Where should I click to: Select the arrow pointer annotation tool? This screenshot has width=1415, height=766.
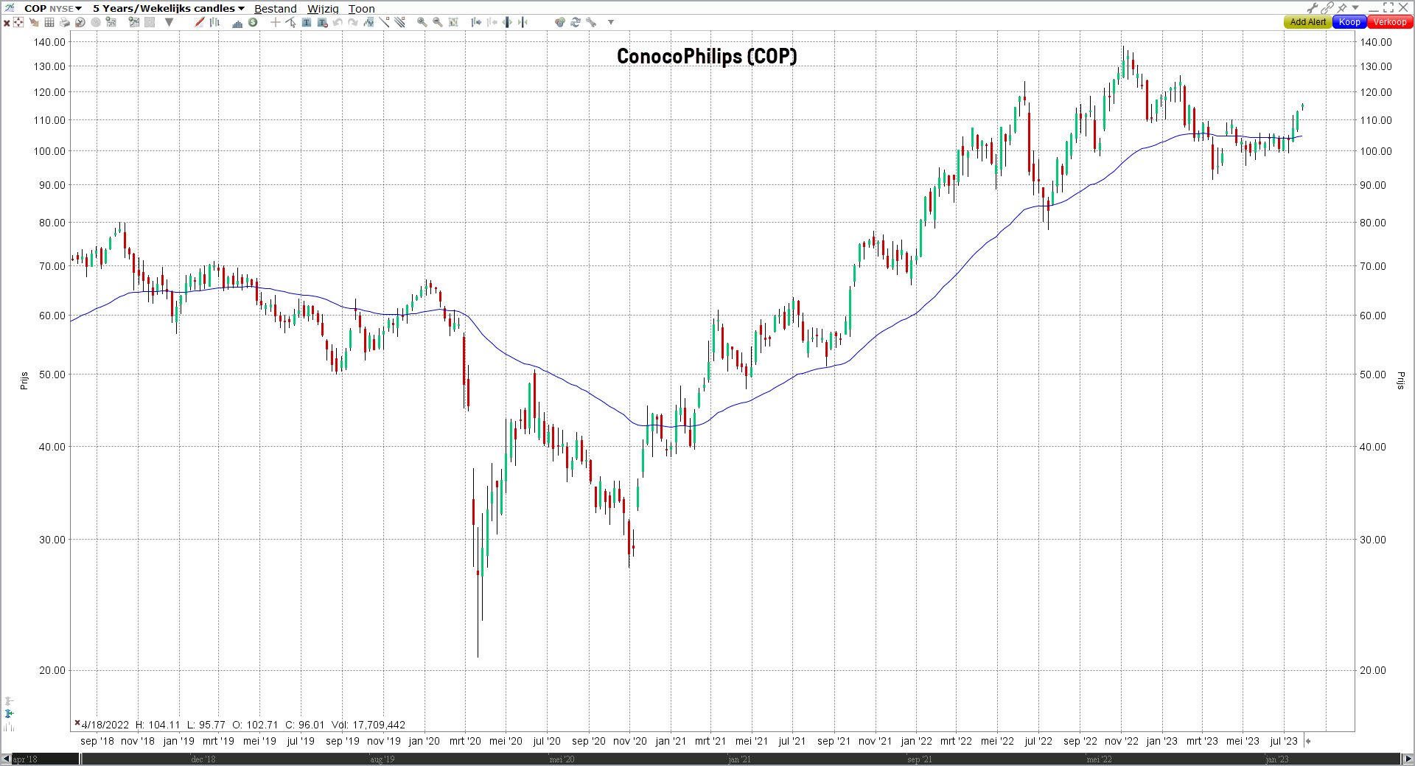pos(290,22)
